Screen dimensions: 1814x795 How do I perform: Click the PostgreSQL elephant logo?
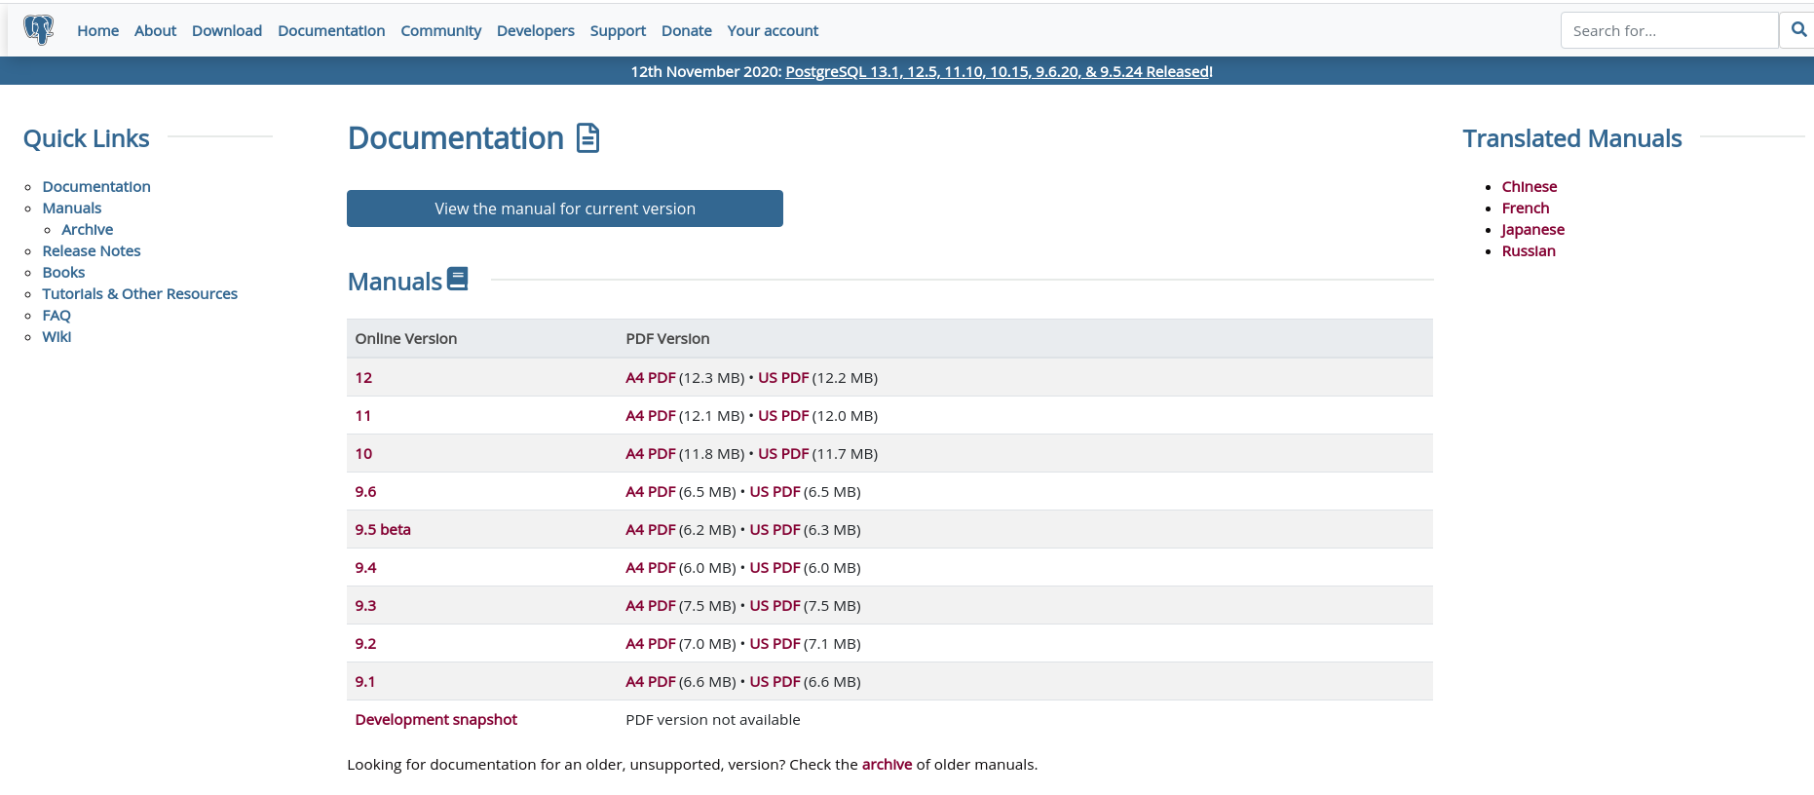tap(39, 30)
